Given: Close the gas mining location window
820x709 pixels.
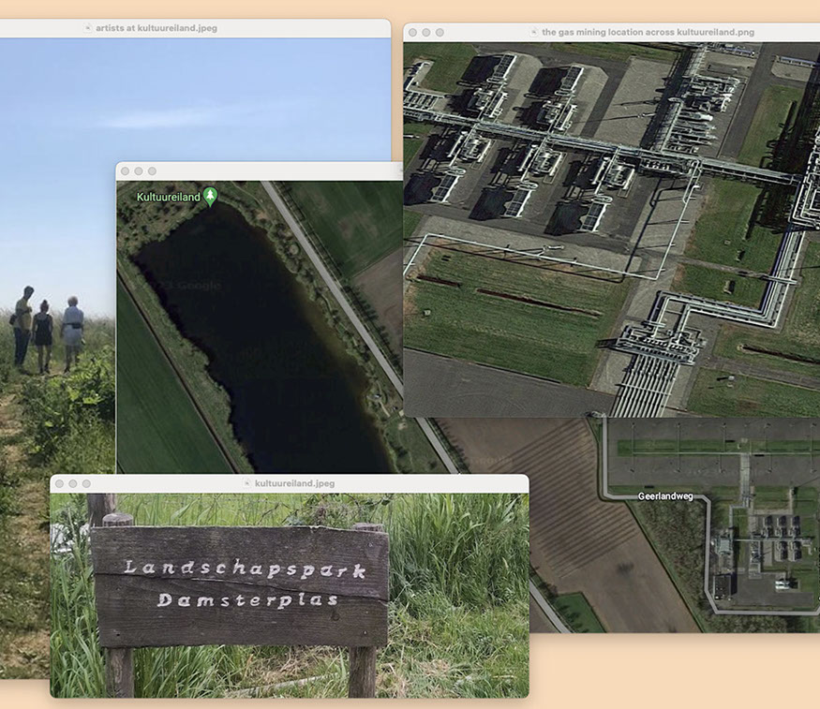Looking at the screenshot, I should click(x=411, y=32).
